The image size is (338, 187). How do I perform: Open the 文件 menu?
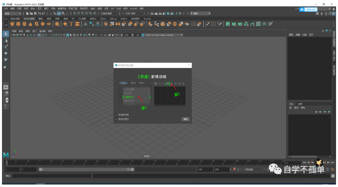[x=6, y=8]
